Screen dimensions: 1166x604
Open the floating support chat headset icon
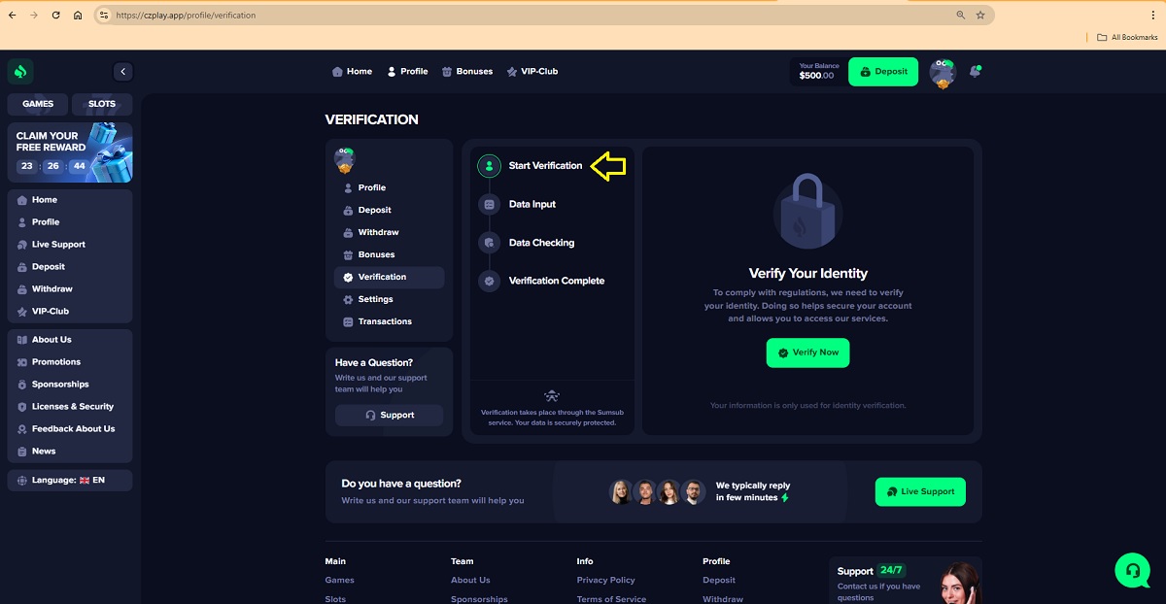tap(1133, 571)
